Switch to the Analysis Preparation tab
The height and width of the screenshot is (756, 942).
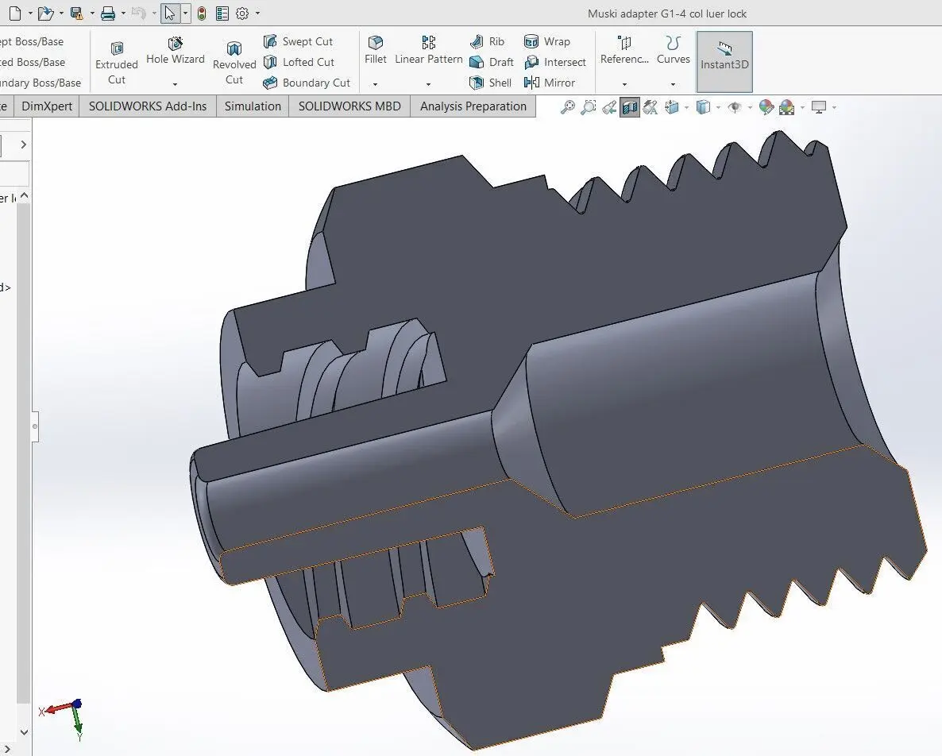tap(473, 106)
